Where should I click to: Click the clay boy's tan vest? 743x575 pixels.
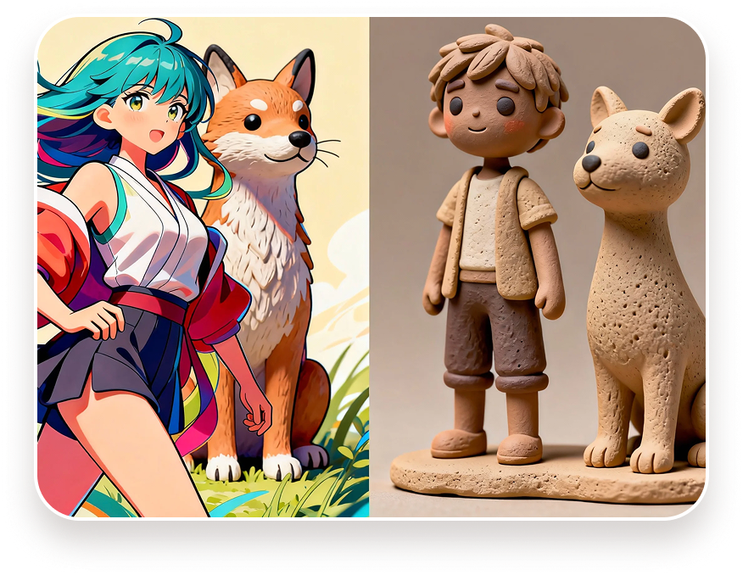(519, 237)
